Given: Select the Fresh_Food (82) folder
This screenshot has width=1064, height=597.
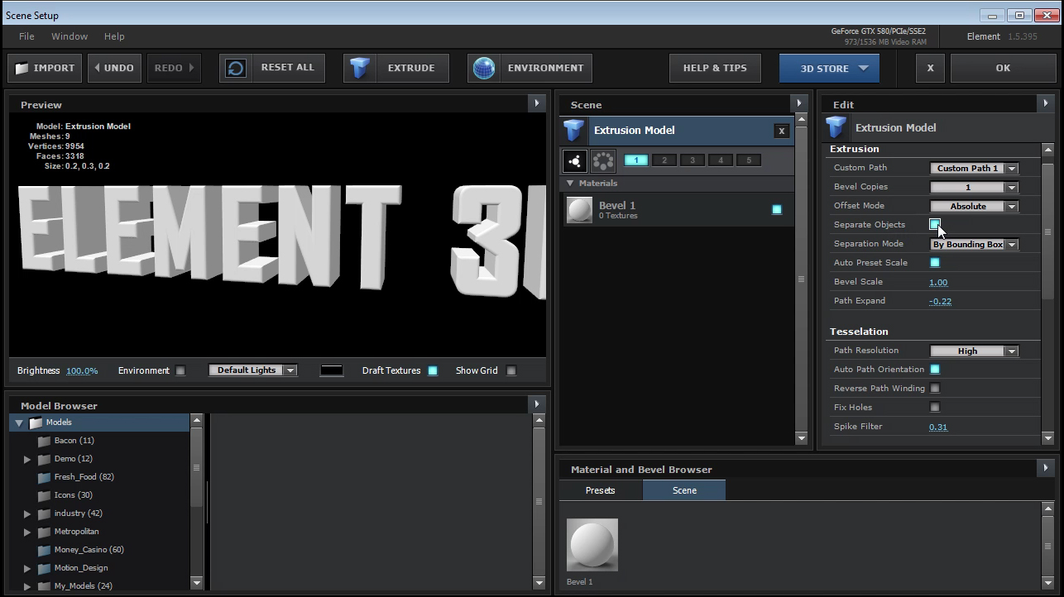Looking at the screenshot, I should 84,477.
